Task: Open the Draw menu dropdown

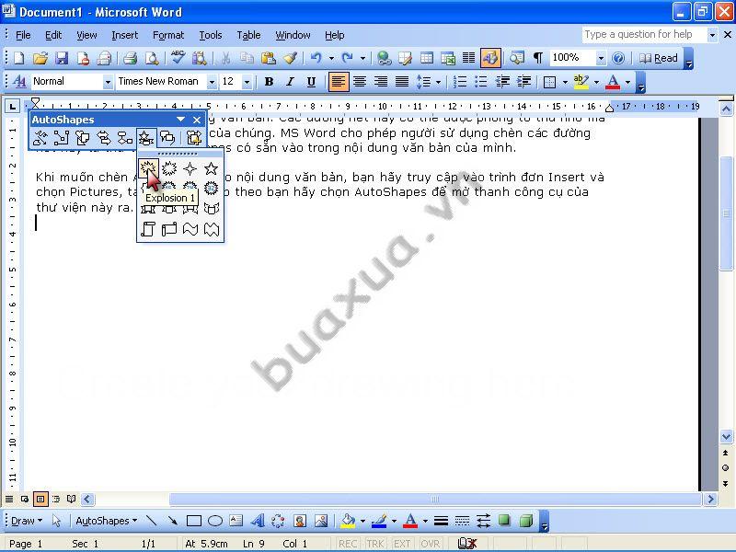Action: point(27,521)
